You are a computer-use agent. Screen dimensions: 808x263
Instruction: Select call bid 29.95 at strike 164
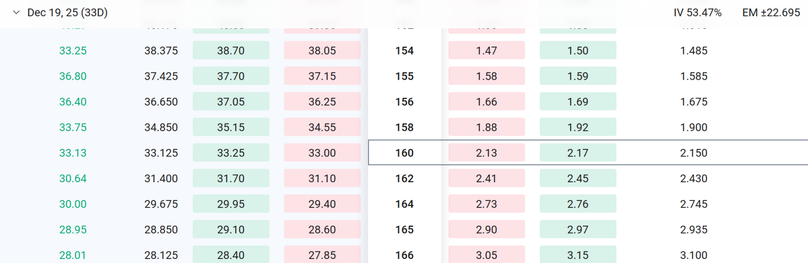[231, 204]
